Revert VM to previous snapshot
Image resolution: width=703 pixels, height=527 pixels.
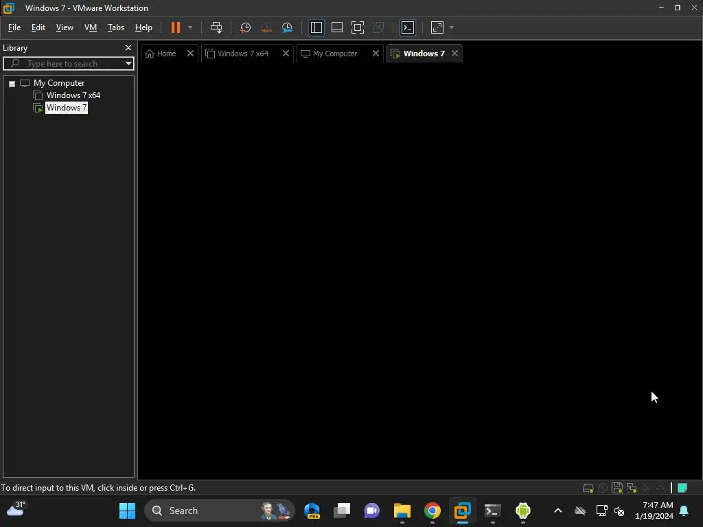(x=266, y=27)
